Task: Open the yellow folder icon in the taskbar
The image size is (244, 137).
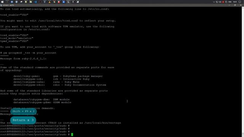Action: 30,2
